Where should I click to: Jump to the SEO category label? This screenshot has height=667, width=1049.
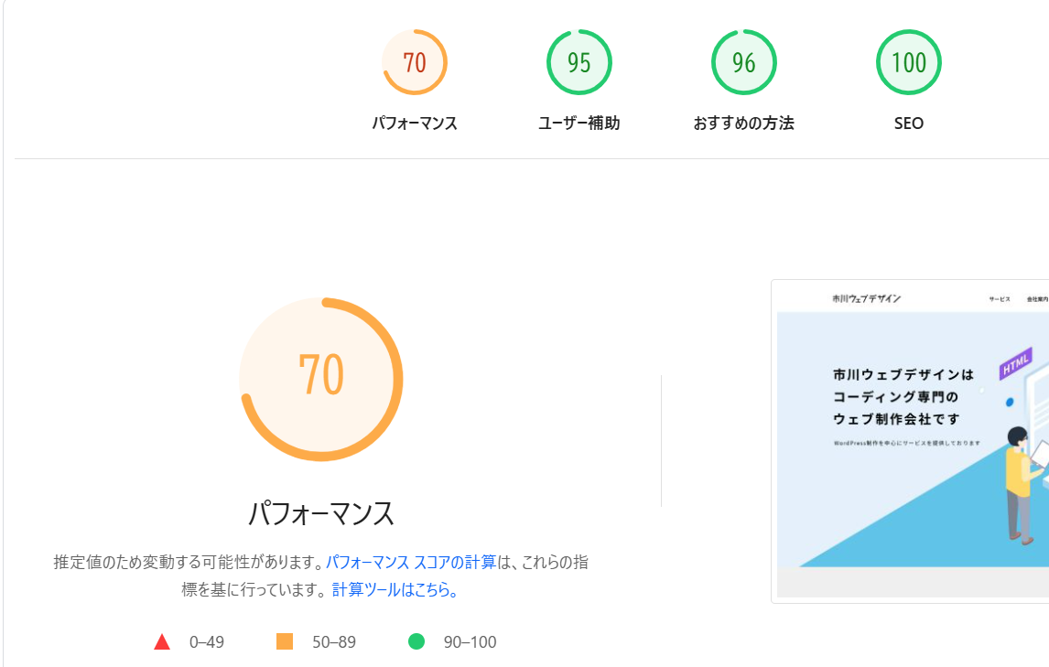[x=908, y=123]
